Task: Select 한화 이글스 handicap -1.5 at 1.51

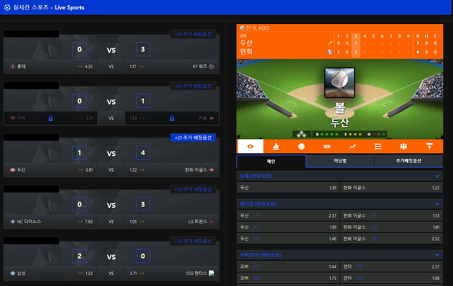Action: (x=392, y=216)
